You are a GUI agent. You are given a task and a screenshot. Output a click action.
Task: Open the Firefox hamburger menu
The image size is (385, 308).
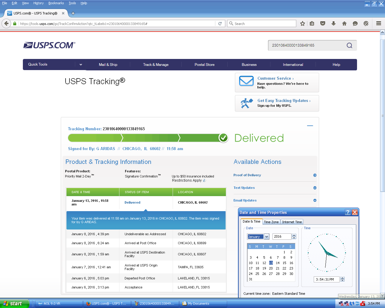tap(379, 23)
